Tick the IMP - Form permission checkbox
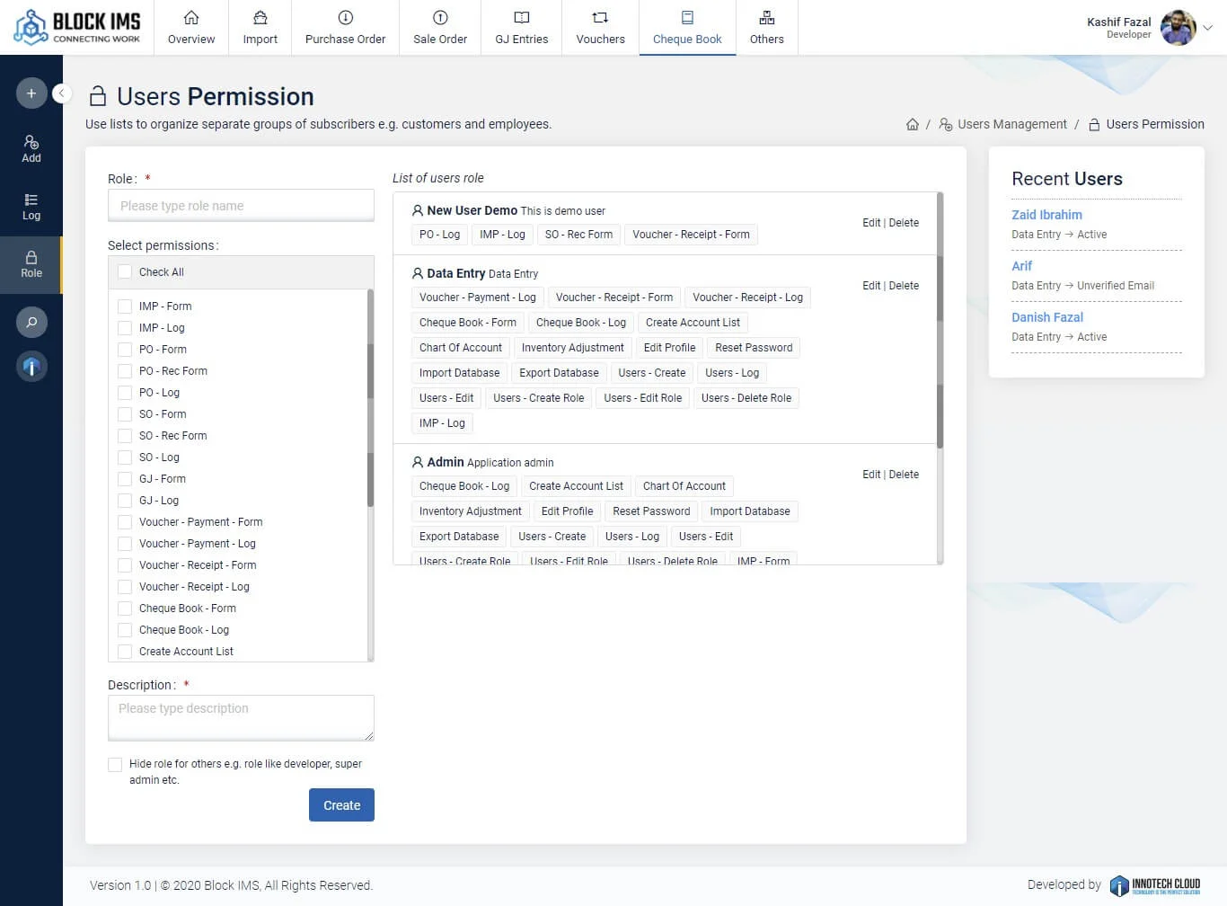This screenshot has height=906, width=1227. (x=125, y=306)
